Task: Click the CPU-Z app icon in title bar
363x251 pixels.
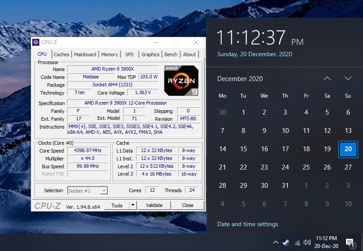Action: (36, 42)
